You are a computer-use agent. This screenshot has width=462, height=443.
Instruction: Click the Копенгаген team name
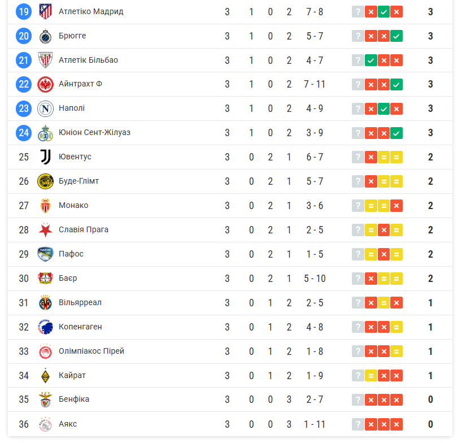click(80, 327)
